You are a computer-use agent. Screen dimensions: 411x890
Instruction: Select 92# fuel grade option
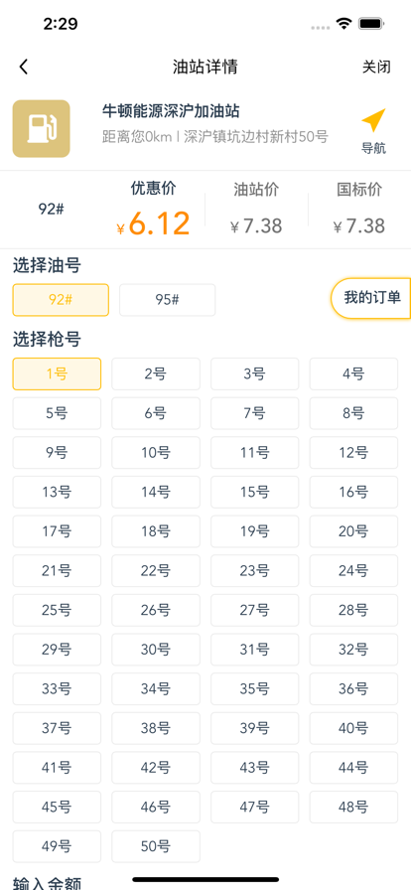tap(61, 300)
